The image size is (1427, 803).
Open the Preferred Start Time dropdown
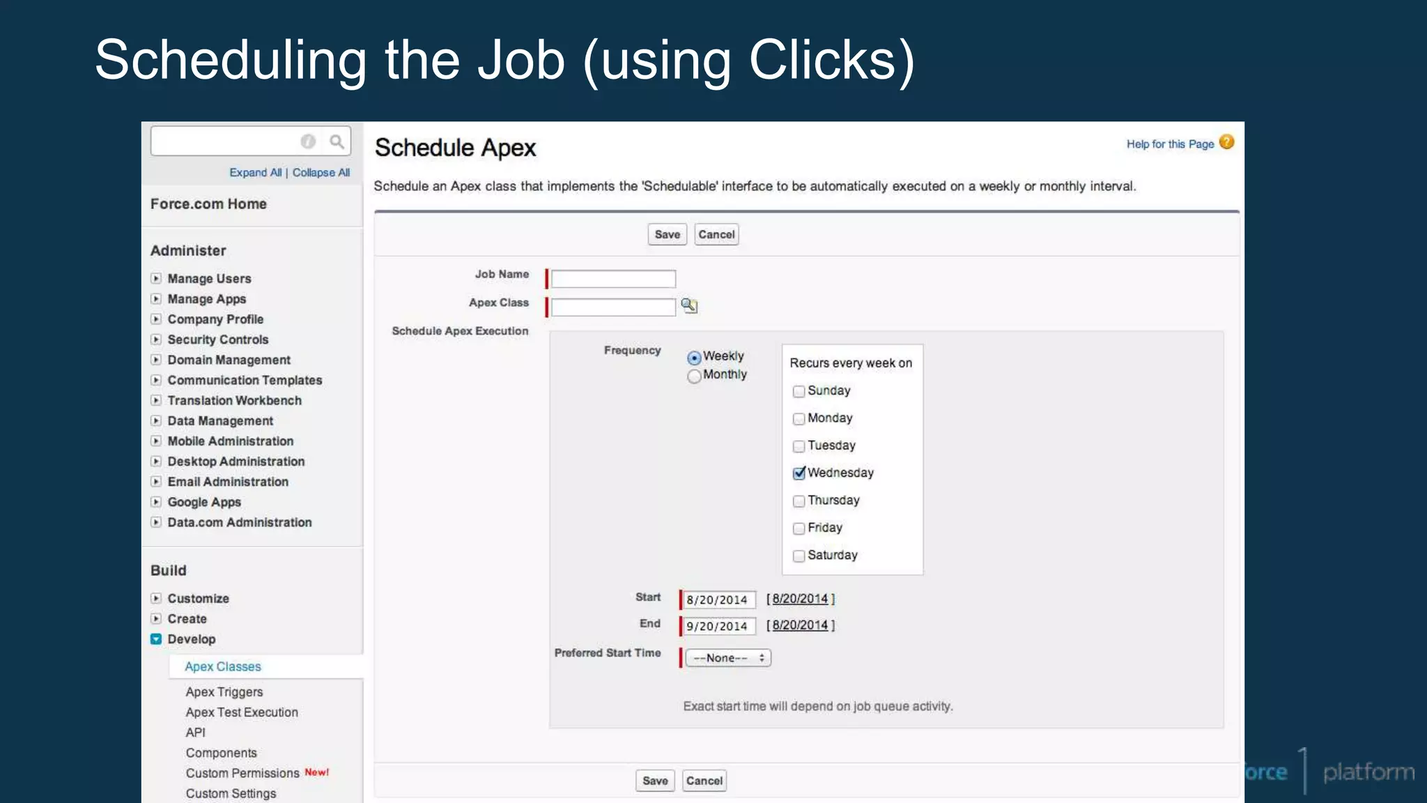(728, 658)
